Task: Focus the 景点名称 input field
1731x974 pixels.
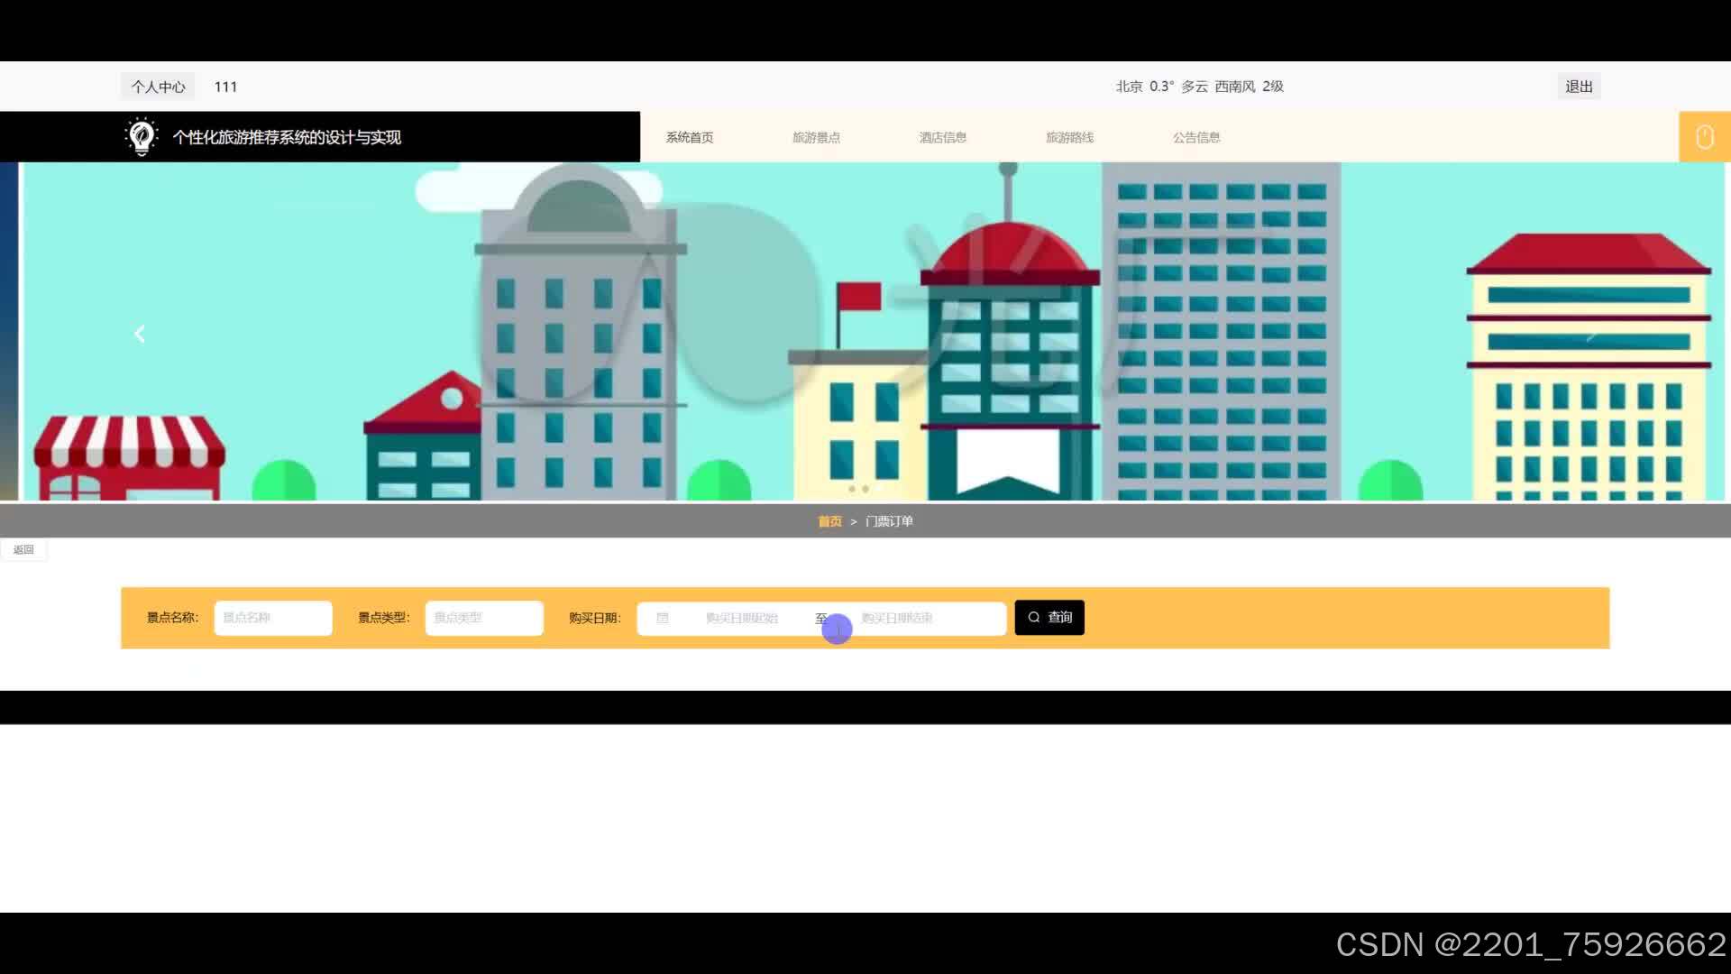Action: click(273, 618)
